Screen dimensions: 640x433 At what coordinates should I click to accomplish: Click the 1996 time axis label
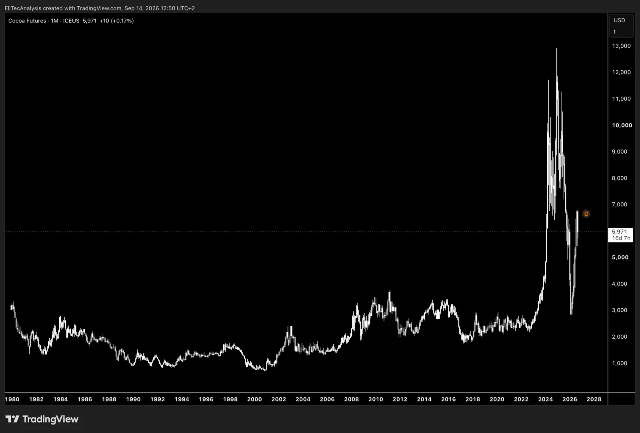click(x=206, y=399)
